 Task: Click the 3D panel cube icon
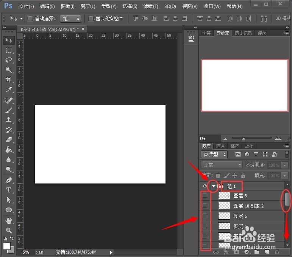click(x=191, y=38)
